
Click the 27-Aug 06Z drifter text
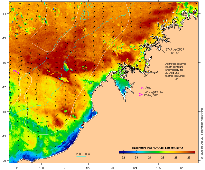tap(150, 95)
